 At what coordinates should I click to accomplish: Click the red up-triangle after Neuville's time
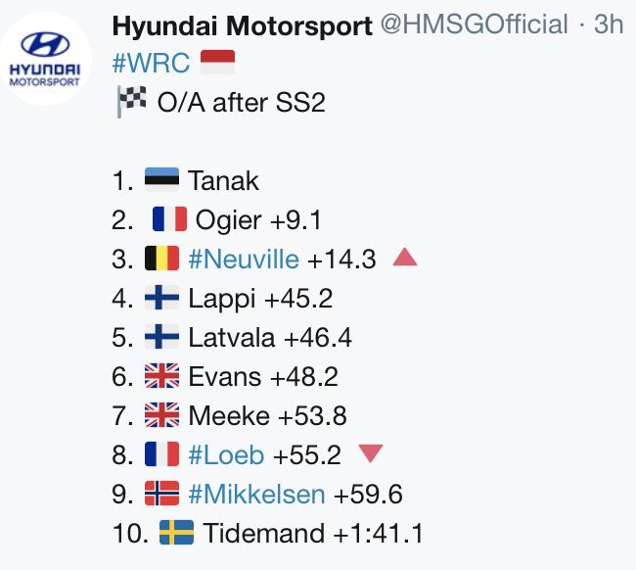point(405,258)
